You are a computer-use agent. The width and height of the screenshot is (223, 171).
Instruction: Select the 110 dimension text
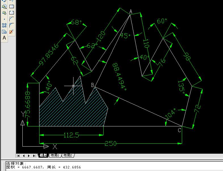click(x=146, y=43)
